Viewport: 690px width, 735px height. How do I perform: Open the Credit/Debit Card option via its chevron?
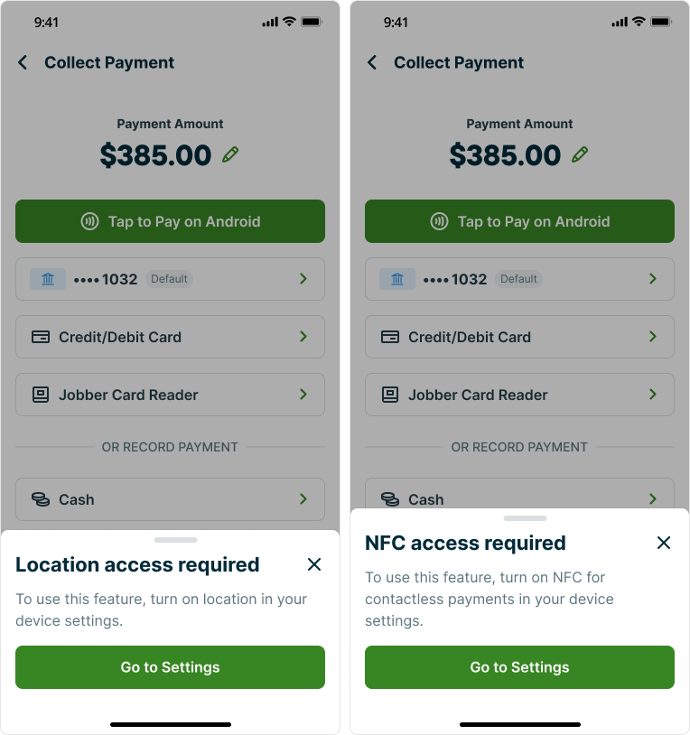303,336
